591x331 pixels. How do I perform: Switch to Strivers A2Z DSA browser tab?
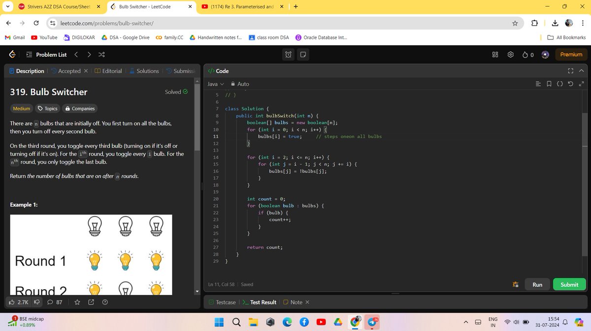pyautogui.click(x=60, y=7)
